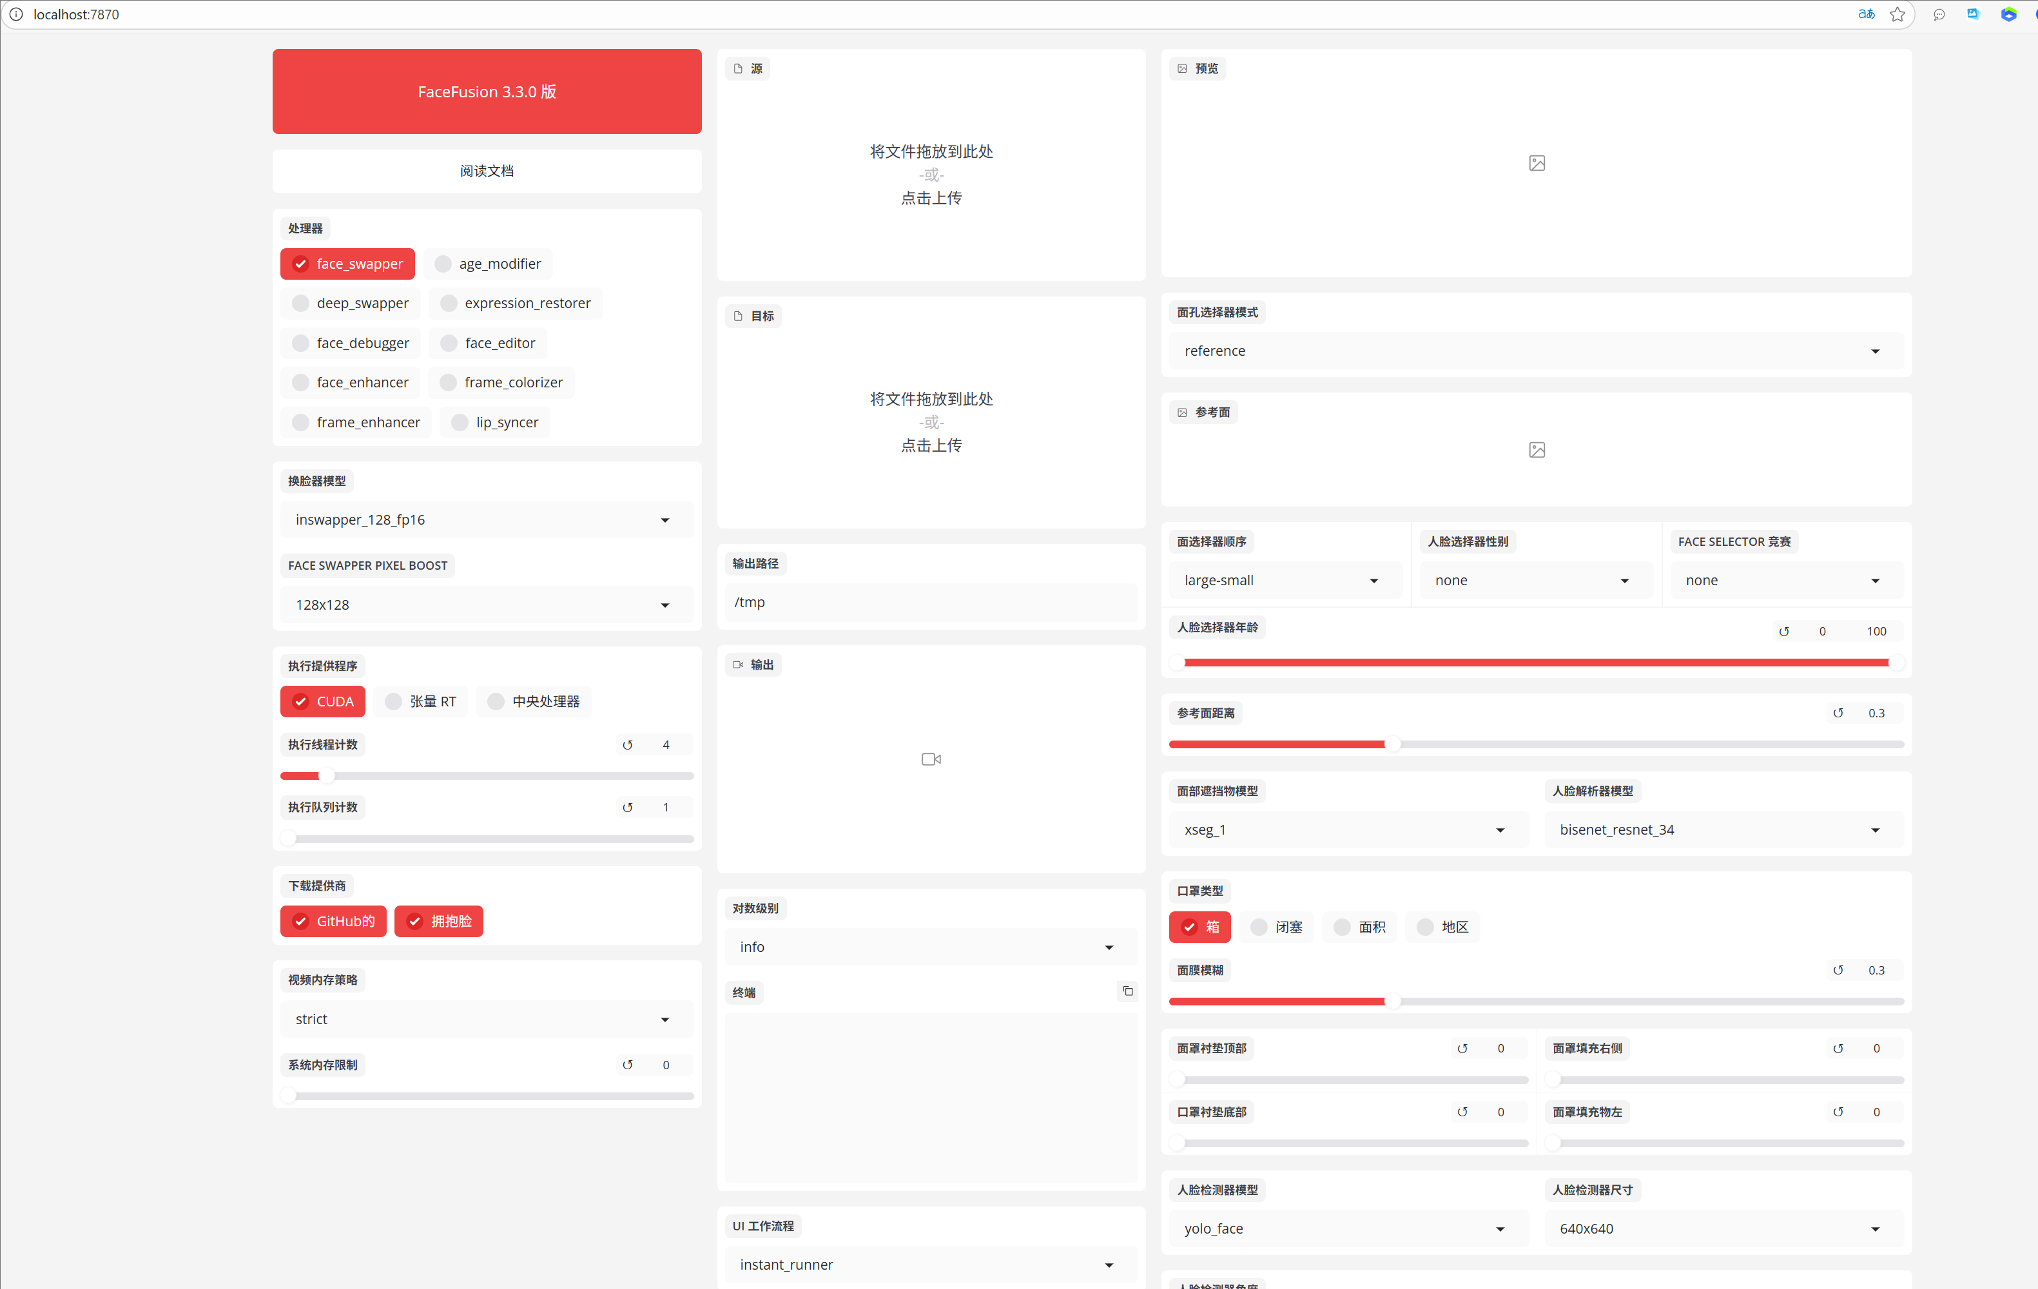Image resolution: width=2038 pixels, height=1289 pixels.
Task: Click the 输出路径 /tmp input field
Action: coord(931,603)
